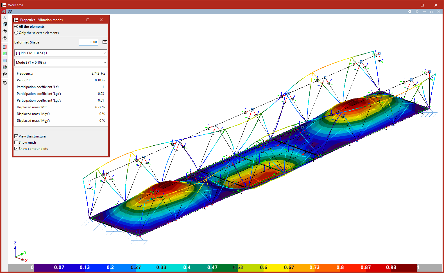Click the 3D cube perspective icon
The width and height of the screenshot is (444, 273).
(5, 24)
